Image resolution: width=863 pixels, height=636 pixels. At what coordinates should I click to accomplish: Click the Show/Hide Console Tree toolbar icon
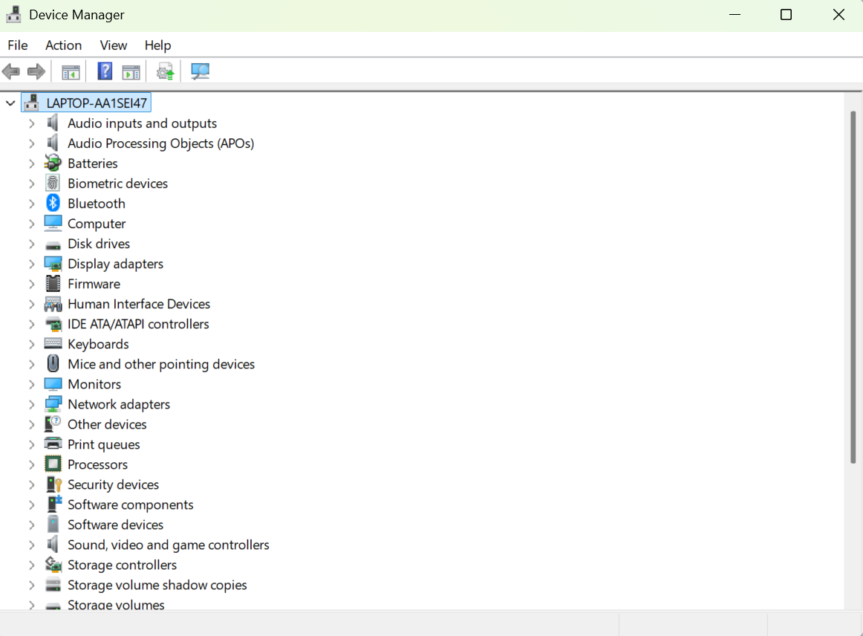pyautogui.click(x=71, y=71)
